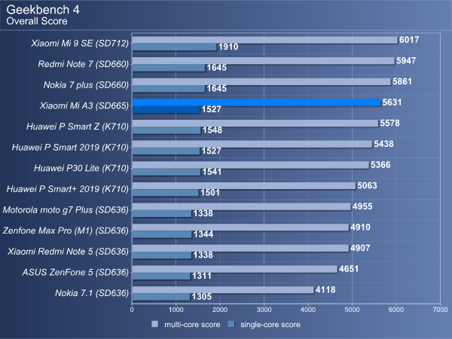Click the single-core score legend swatch

[x=231, y=324]
